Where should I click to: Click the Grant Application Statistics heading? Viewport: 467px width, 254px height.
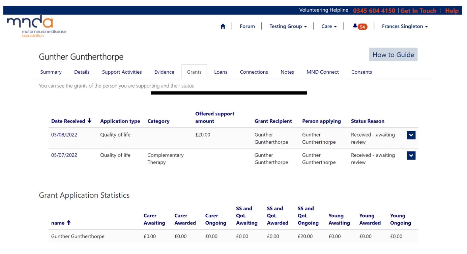[x=84, y=195]
